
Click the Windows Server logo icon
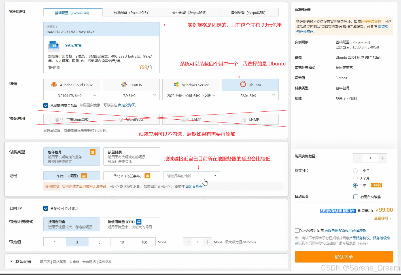click(x=176, y=84)
